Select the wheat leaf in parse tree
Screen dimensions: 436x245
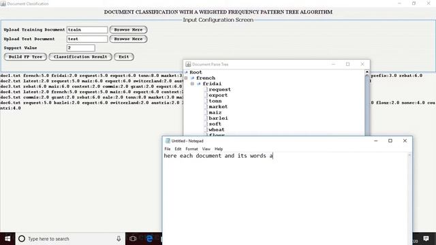(x=217, y=130)
